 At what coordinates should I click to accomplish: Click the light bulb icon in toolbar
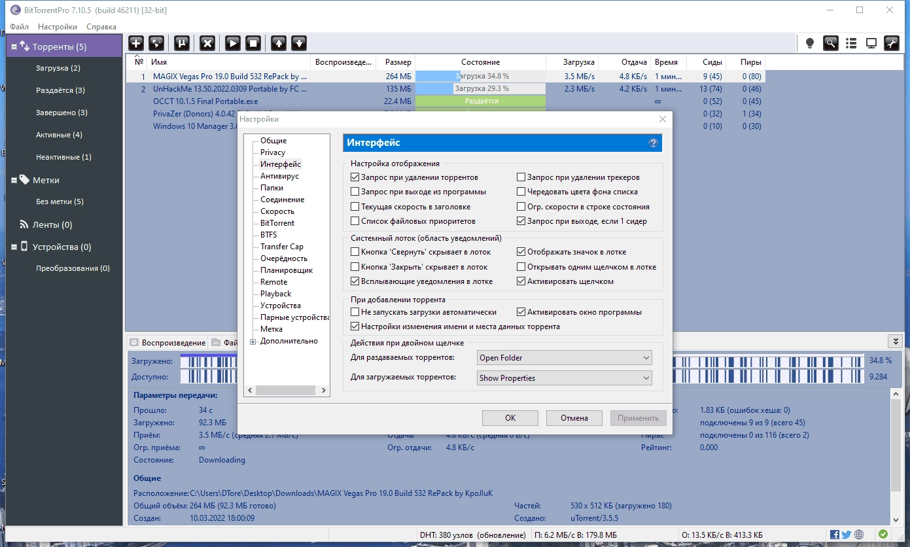pos(810,43)
